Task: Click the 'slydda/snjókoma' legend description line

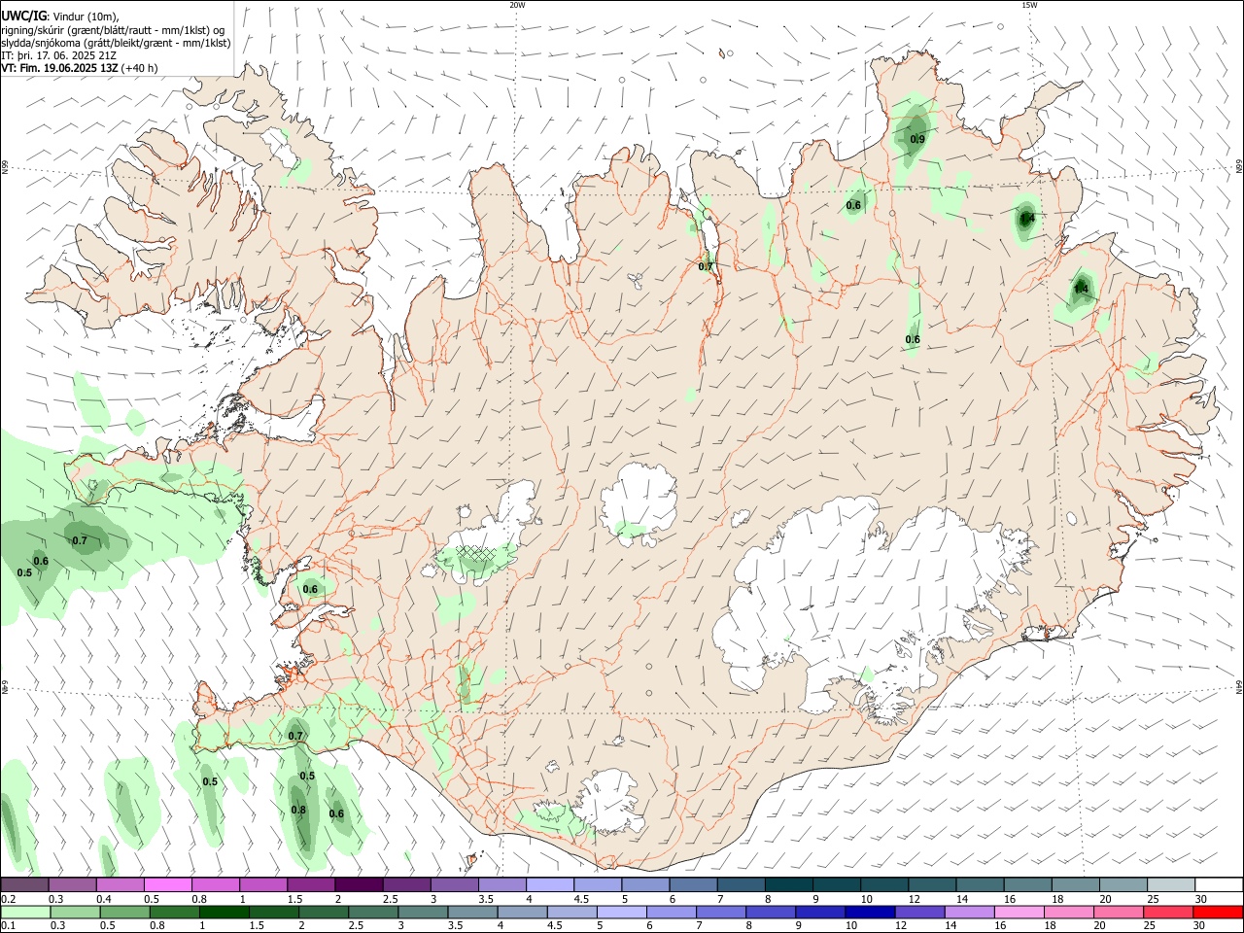Action: [x=116, y=43]
